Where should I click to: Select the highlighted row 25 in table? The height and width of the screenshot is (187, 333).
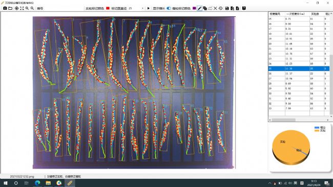point(299,68)
